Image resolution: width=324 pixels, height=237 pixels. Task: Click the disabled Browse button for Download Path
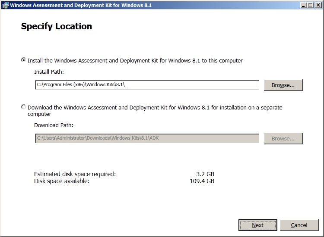point(283,139)
